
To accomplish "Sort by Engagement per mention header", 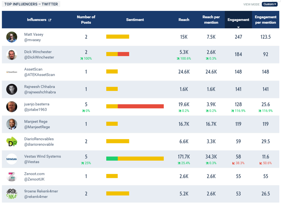I will coord(266,20).
